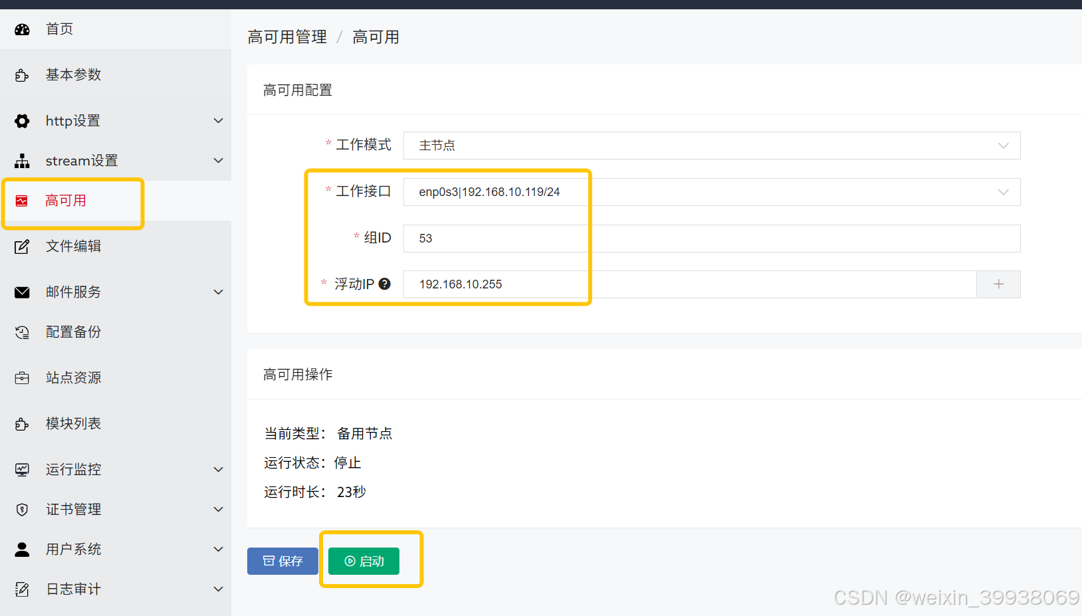
Task: Click the red monitor icon for 高可用
Action: [x=22, y=201]
